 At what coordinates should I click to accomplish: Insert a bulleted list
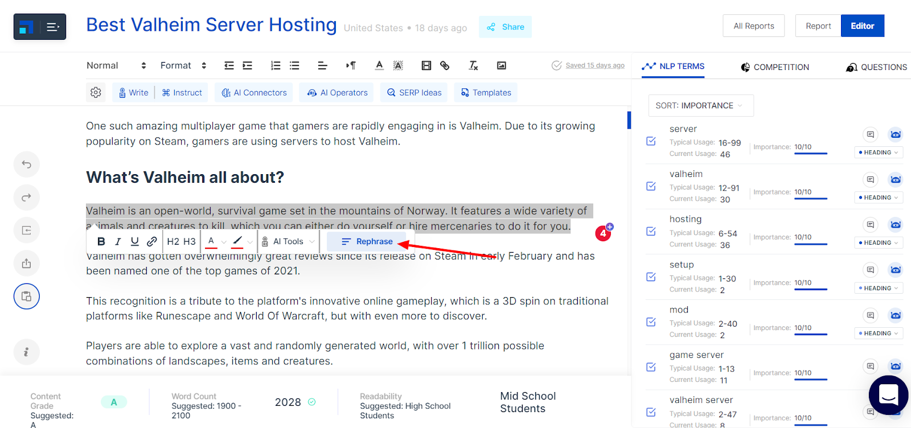point(294,65)
